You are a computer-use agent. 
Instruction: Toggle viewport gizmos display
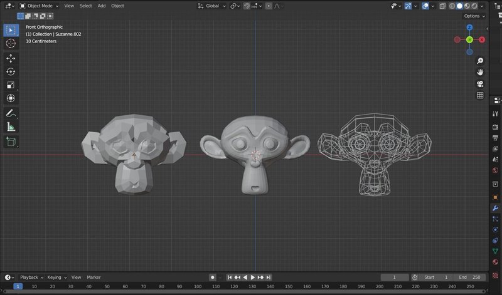coord(408,6)
